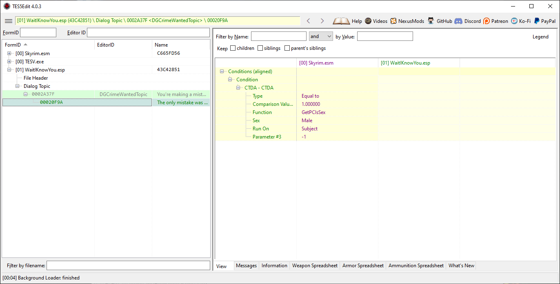Sort by the FormID column header
This screenshot has height=284, width=560.
(48, 45)
